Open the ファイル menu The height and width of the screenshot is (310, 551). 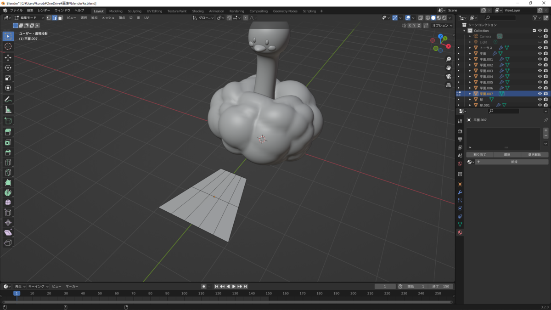click(x=16, y=11)
